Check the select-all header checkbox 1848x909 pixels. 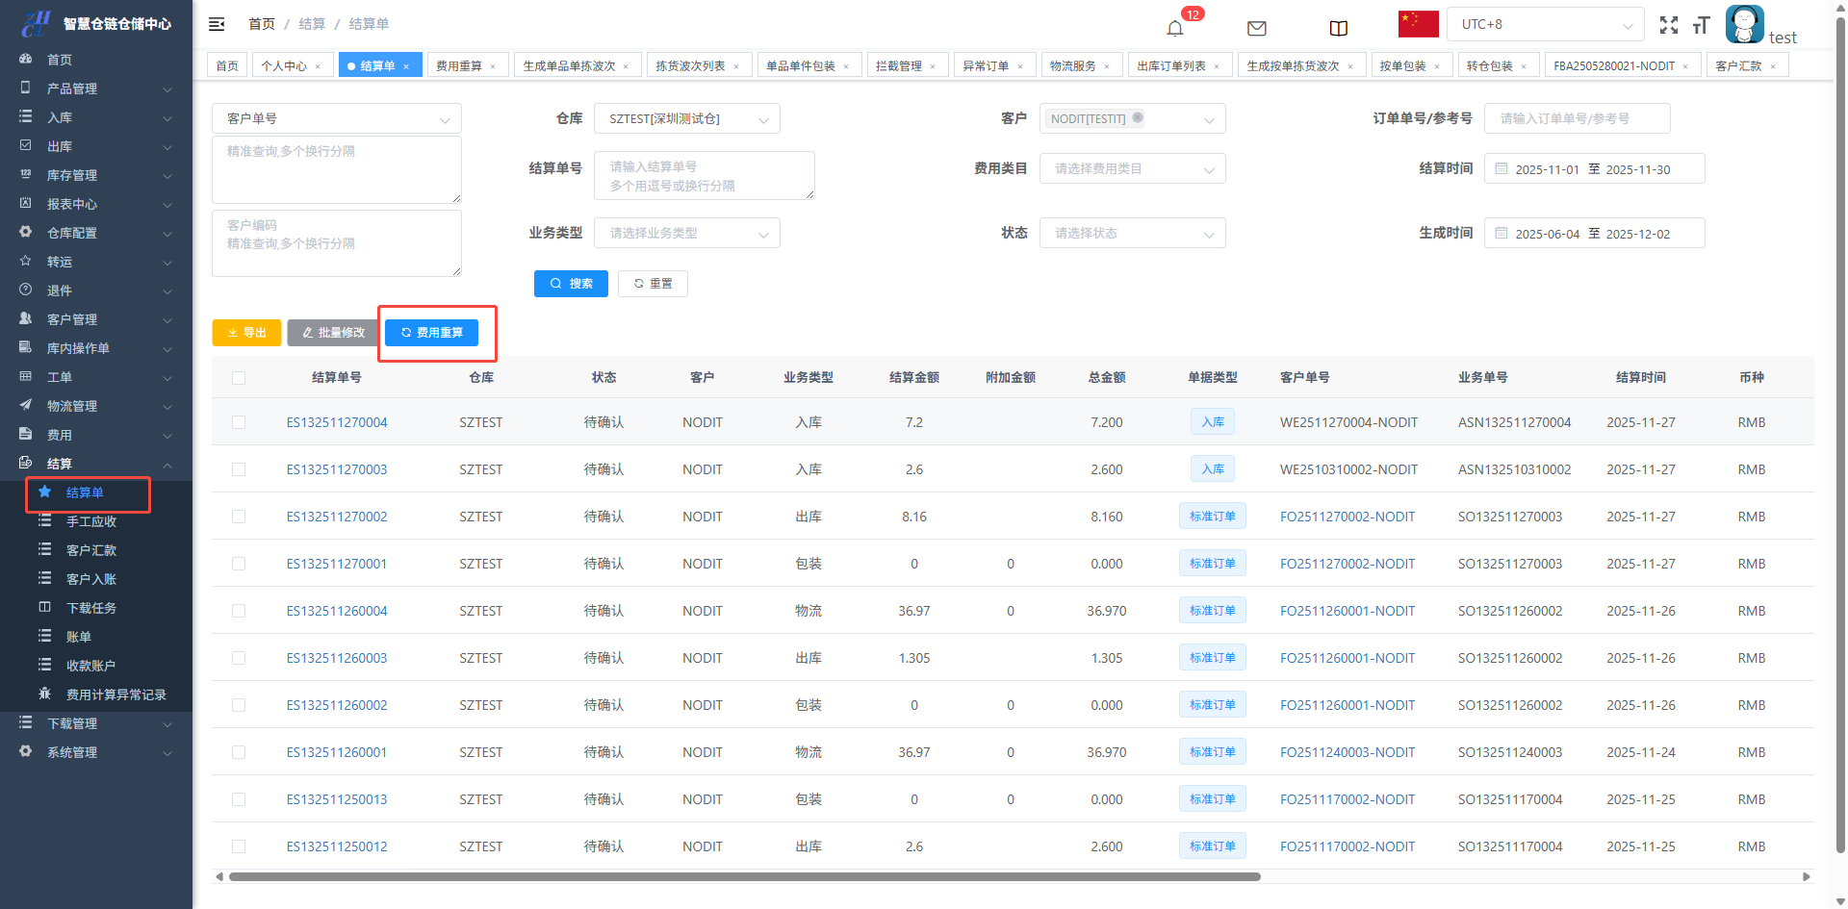(x=239, y=378)
